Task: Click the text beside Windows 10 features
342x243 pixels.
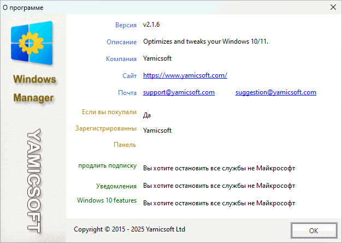Action: click(219, 203)
